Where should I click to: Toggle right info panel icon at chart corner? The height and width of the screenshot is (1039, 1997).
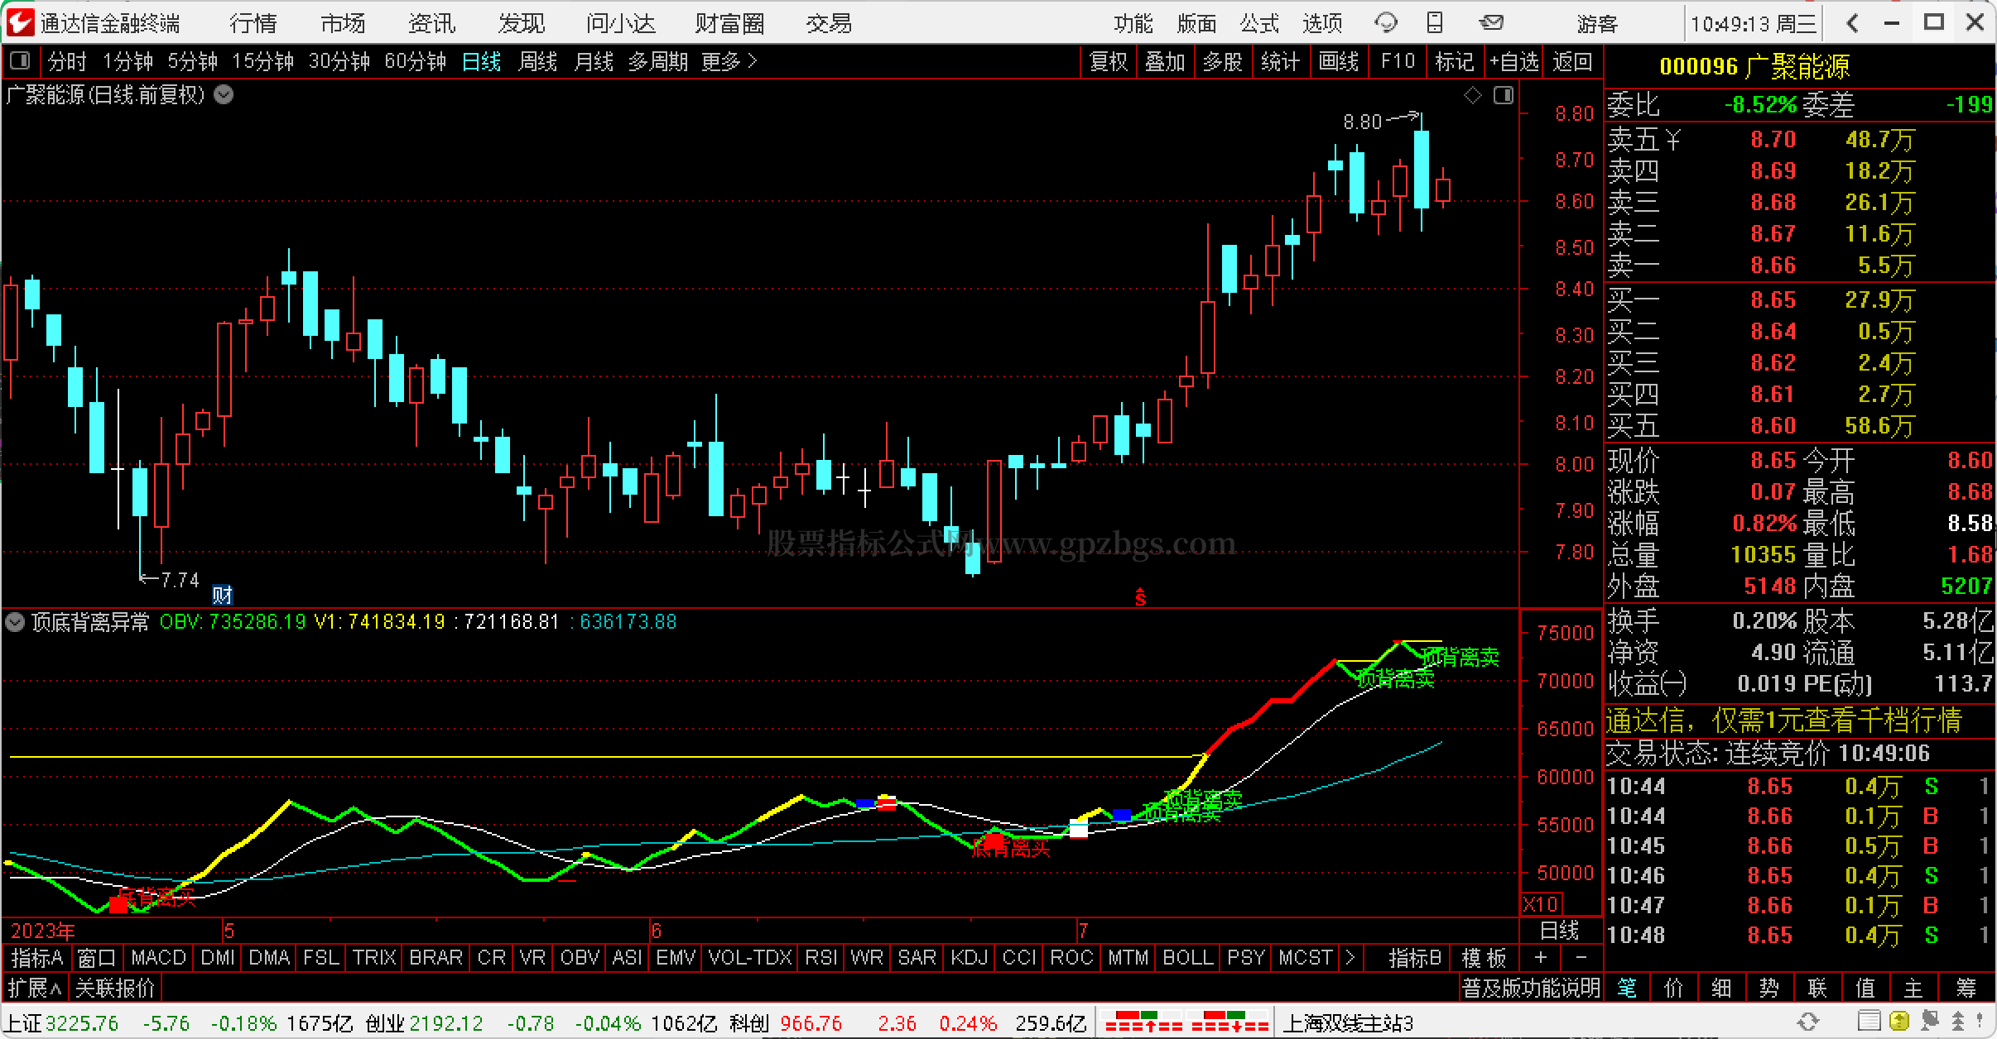[1503, 96]
